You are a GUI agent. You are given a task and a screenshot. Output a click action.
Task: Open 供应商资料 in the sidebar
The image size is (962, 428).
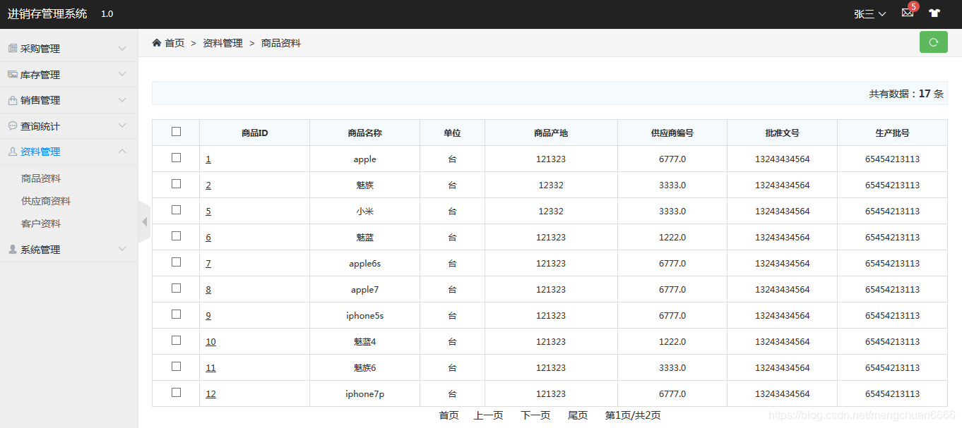(46, 201)
